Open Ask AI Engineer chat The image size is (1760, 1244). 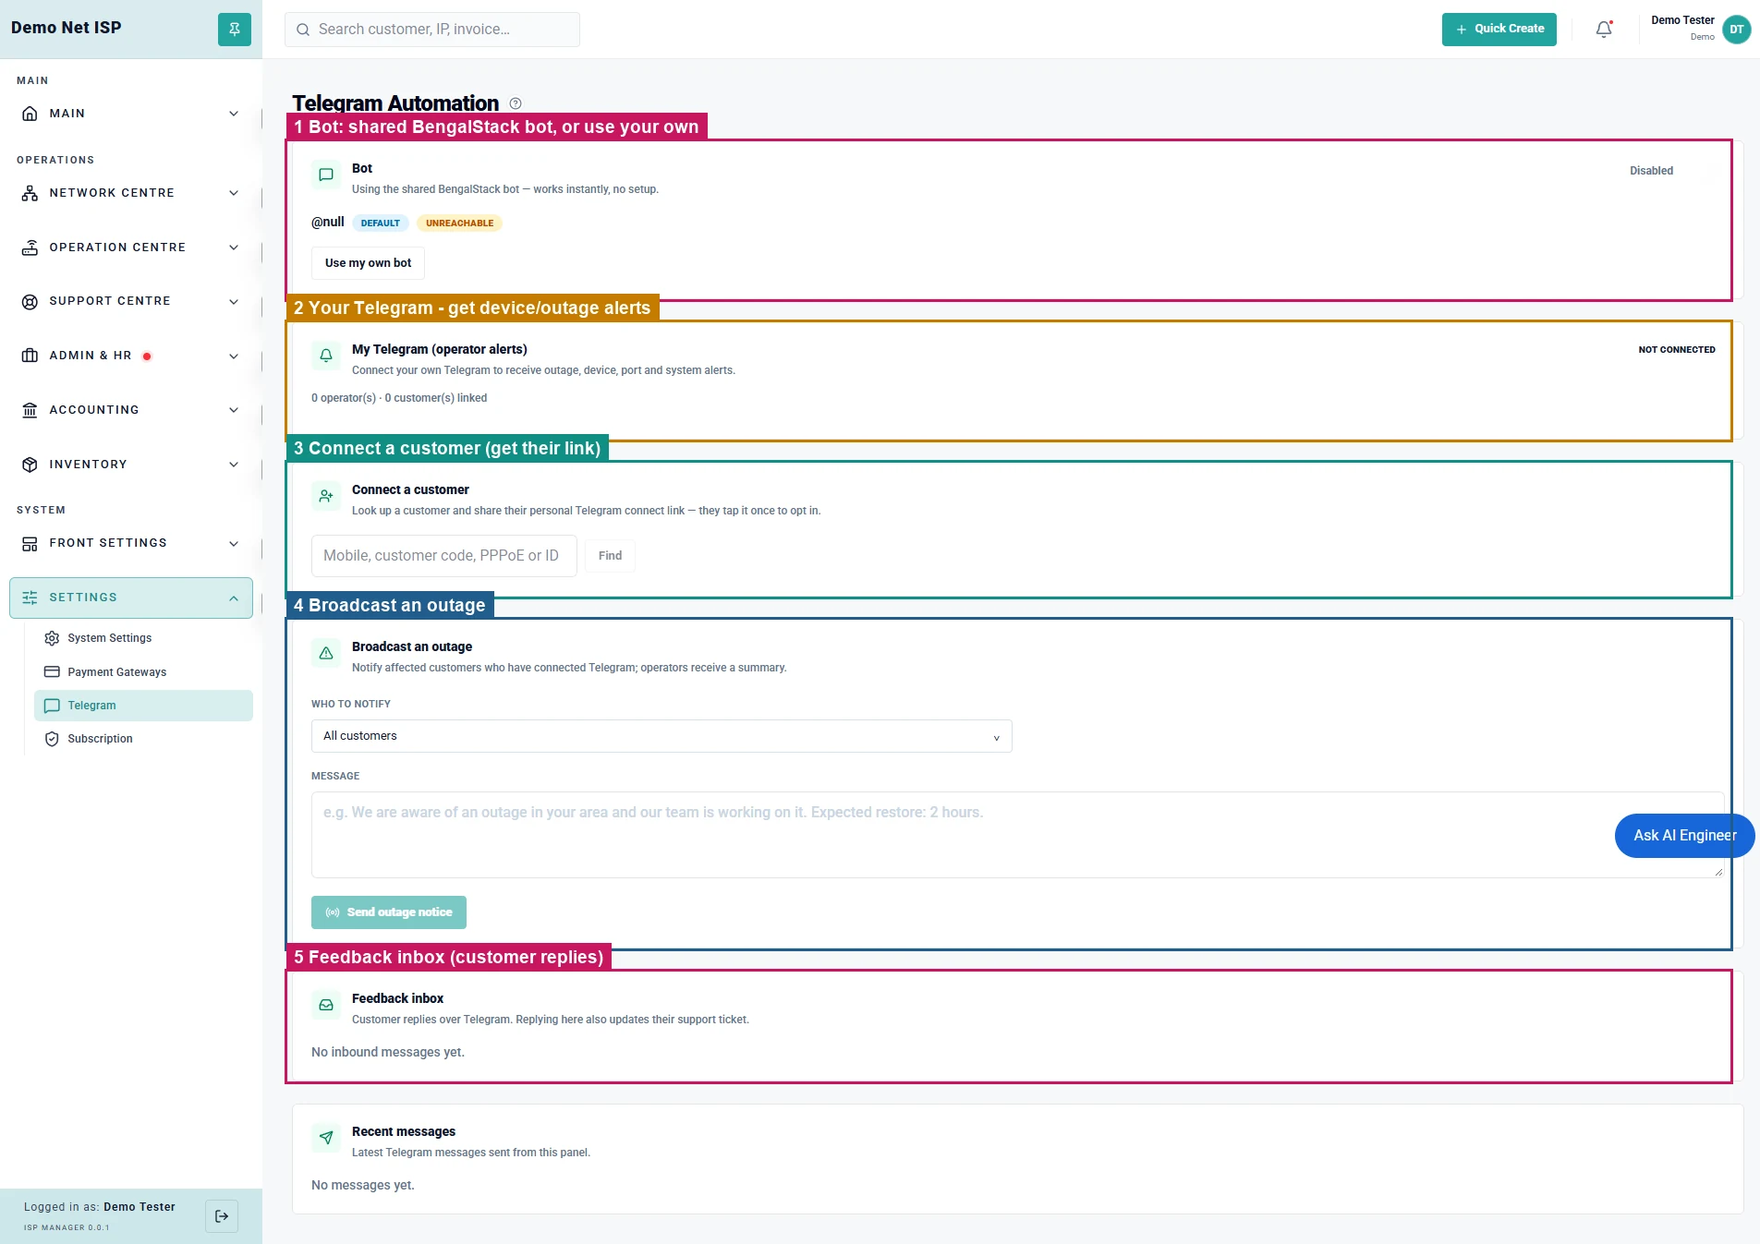[1684, 836]
